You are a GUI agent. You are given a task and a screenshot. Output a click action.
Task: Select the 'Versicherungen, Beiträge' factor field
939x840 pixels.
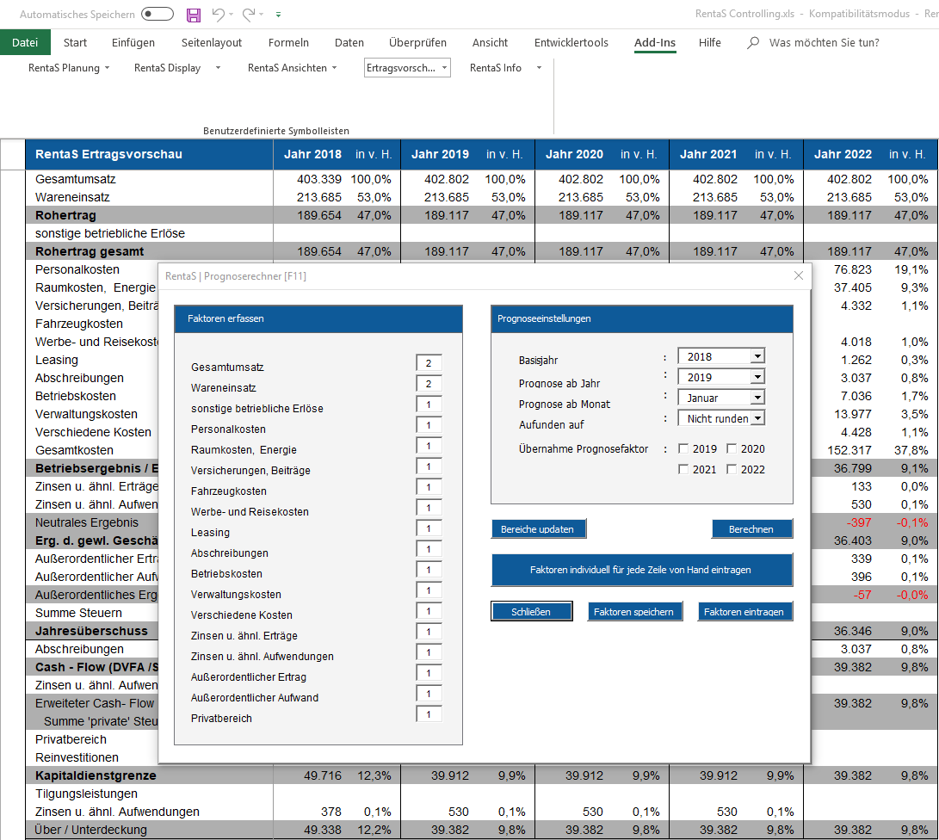pos(429,466)
